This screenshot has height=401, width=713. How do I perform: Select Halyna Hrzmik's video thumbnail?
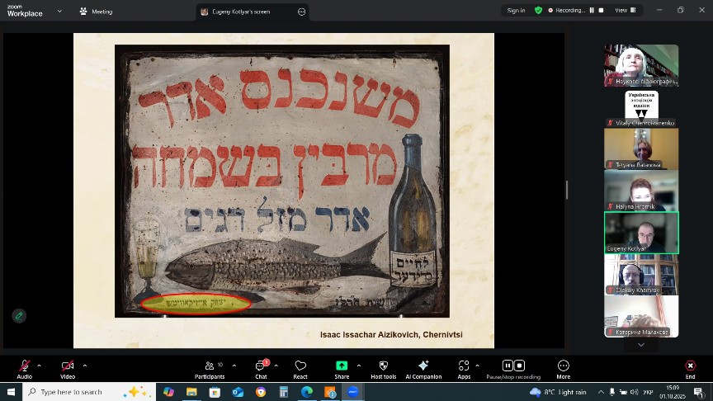click(x=641, y=190)
